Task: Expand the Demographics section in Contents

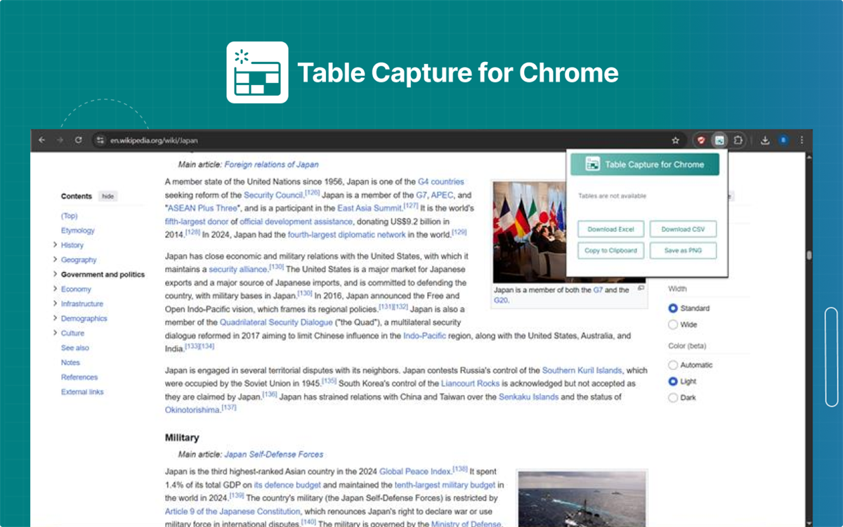Action: pyautogui.click(x=55, y=318)
